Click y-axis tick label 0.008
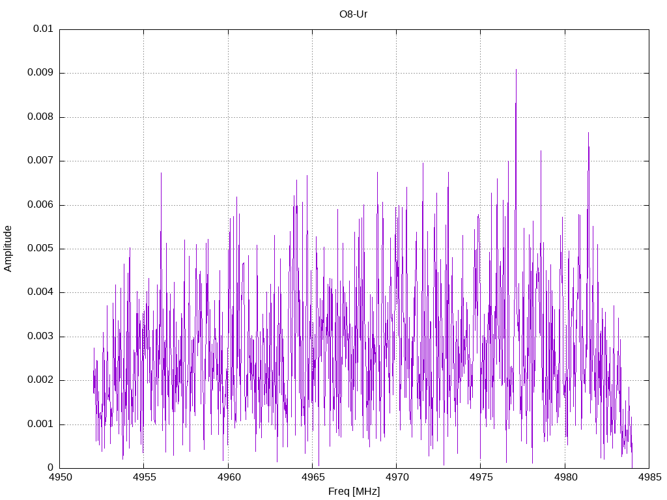 tap(40, 117)
